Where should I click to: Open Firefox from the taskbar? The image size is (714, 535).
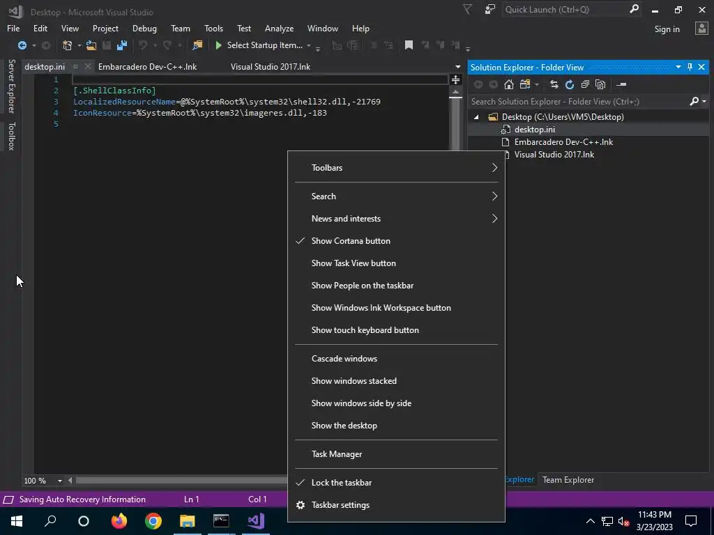tap(119, 521)
